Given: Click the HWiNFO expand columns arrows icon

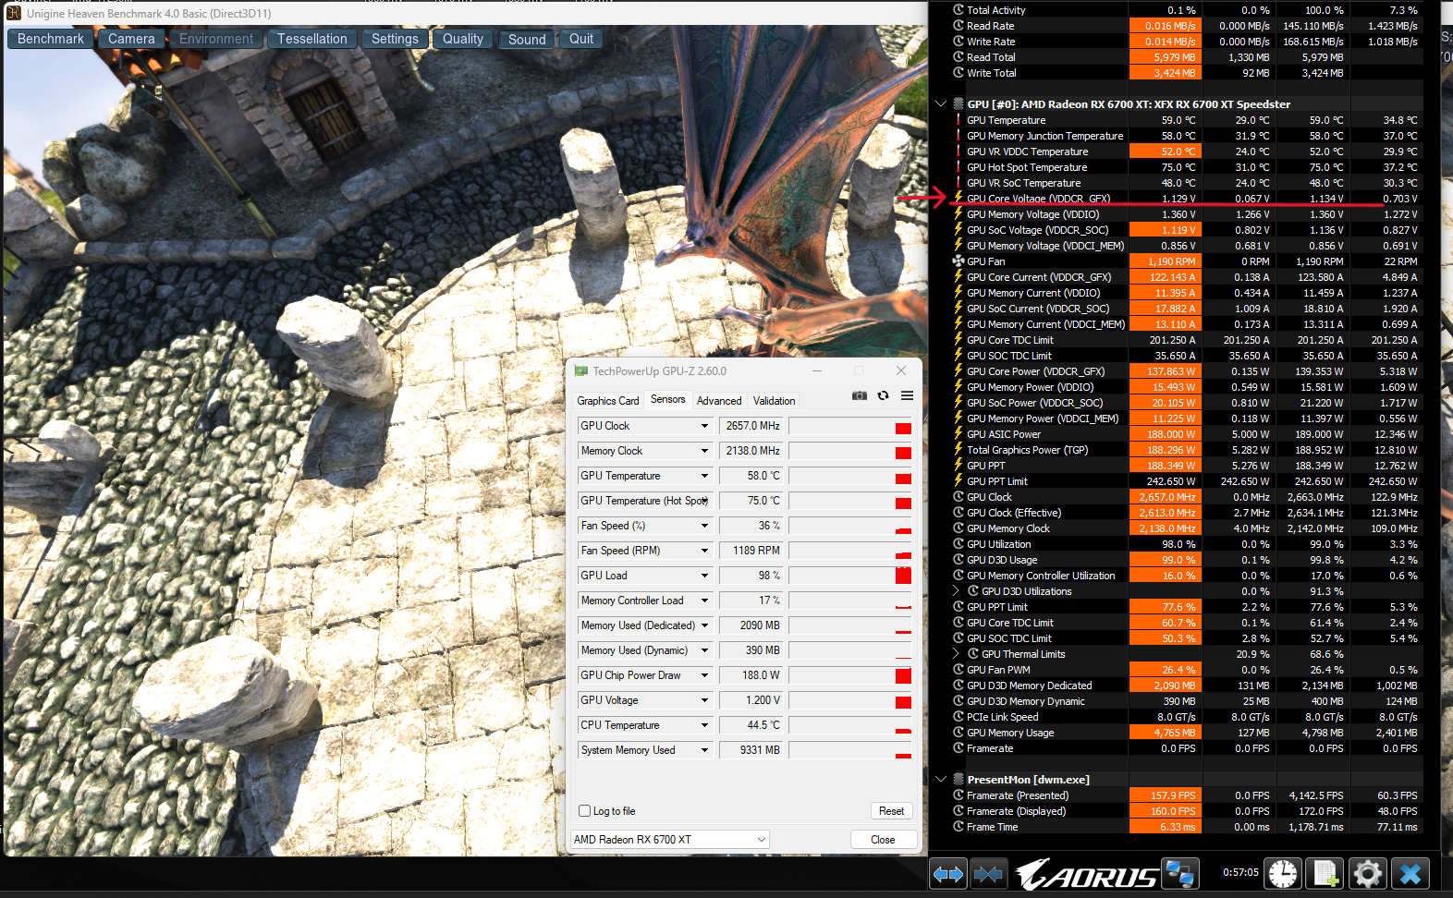Looking at the screenshot, I should (x=948, y=874).
